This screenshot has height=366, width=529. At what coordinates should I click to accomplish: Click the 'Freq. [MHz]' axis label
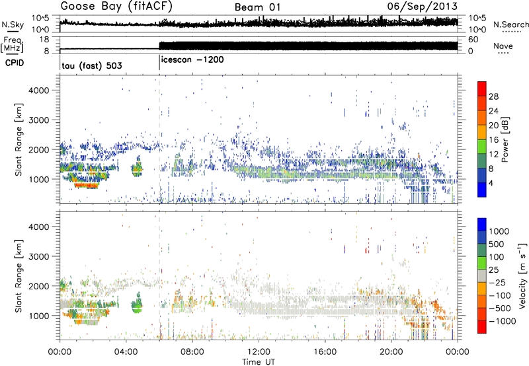click(13, 45)
